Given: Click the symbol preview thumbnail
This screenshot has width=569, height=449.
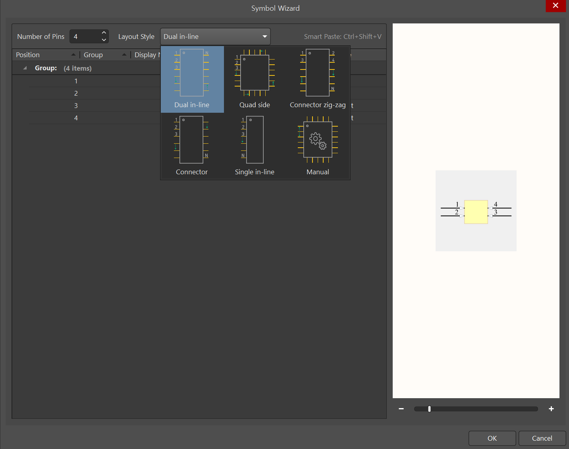Looking at the screenshot, I should coord(476,211).
